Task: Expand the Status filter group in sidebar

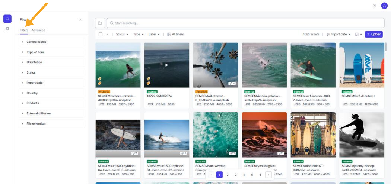Action: pyautogui.click(x=52, y=72)
